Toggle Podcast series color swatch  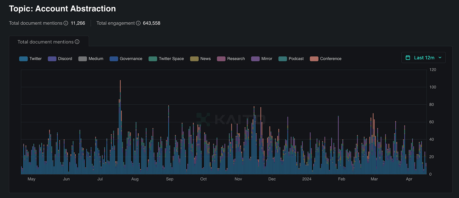(x=282, y=59)
